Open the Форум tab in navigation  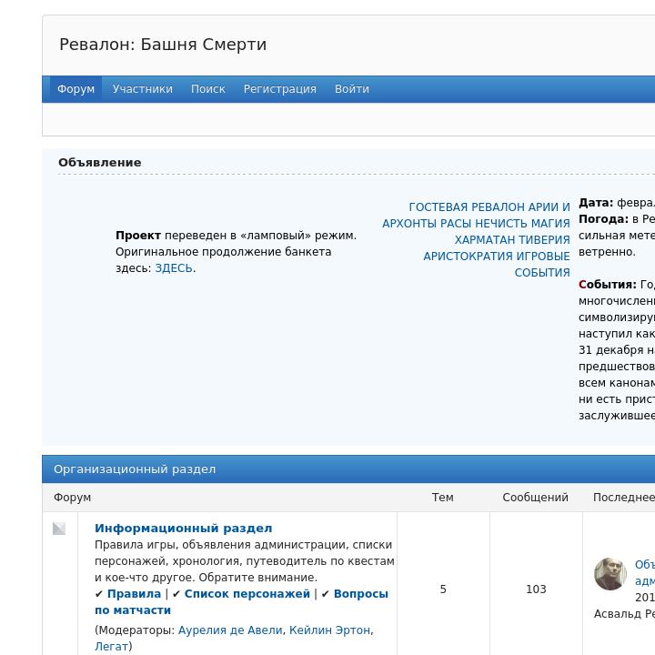[x=76, y=89]
